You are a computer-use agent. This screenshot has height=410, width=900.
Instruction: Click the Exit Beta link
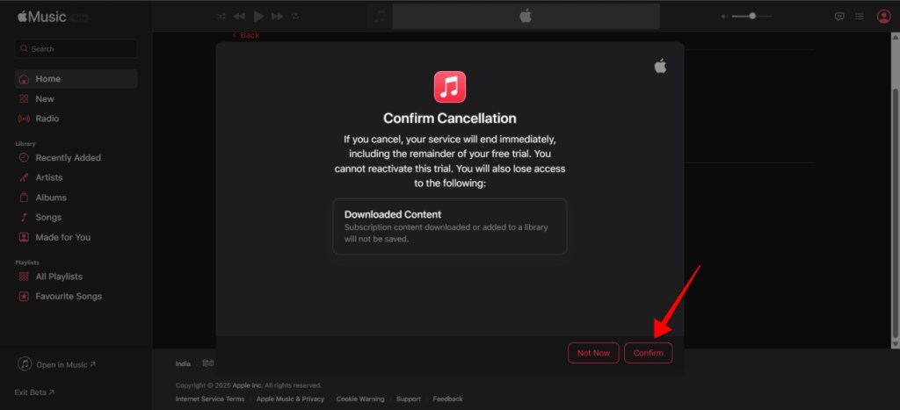(x=34, y=392)
